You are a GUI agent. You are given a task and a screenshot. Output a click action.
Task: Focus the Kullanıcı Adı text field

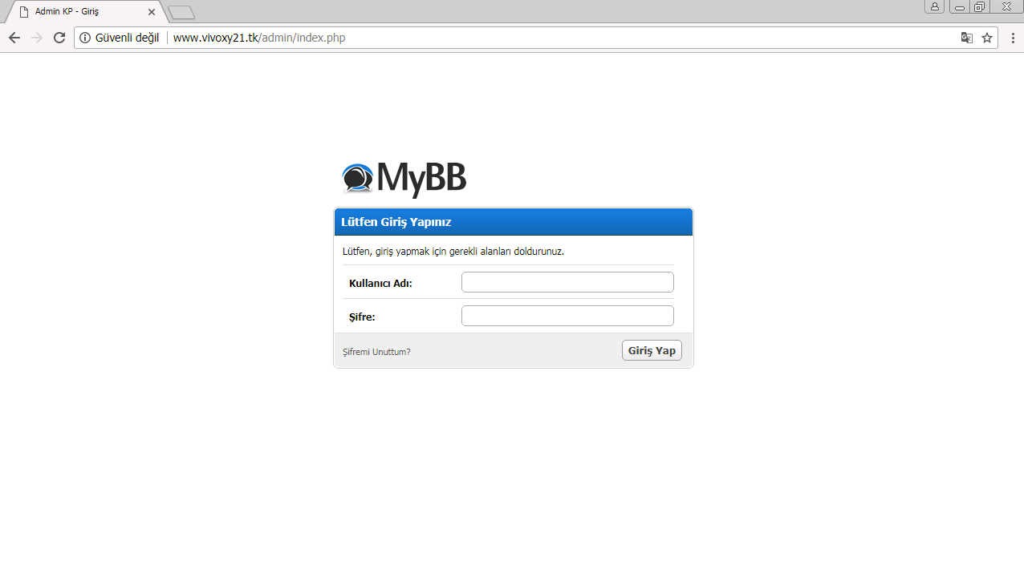(x=567, y=282)
